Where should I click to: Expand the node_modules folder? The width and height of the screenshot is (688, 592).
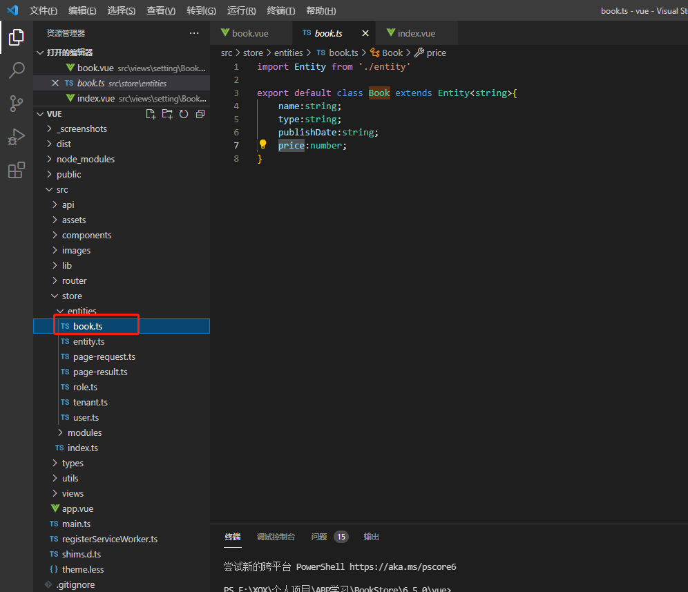[x=85, y=159]
